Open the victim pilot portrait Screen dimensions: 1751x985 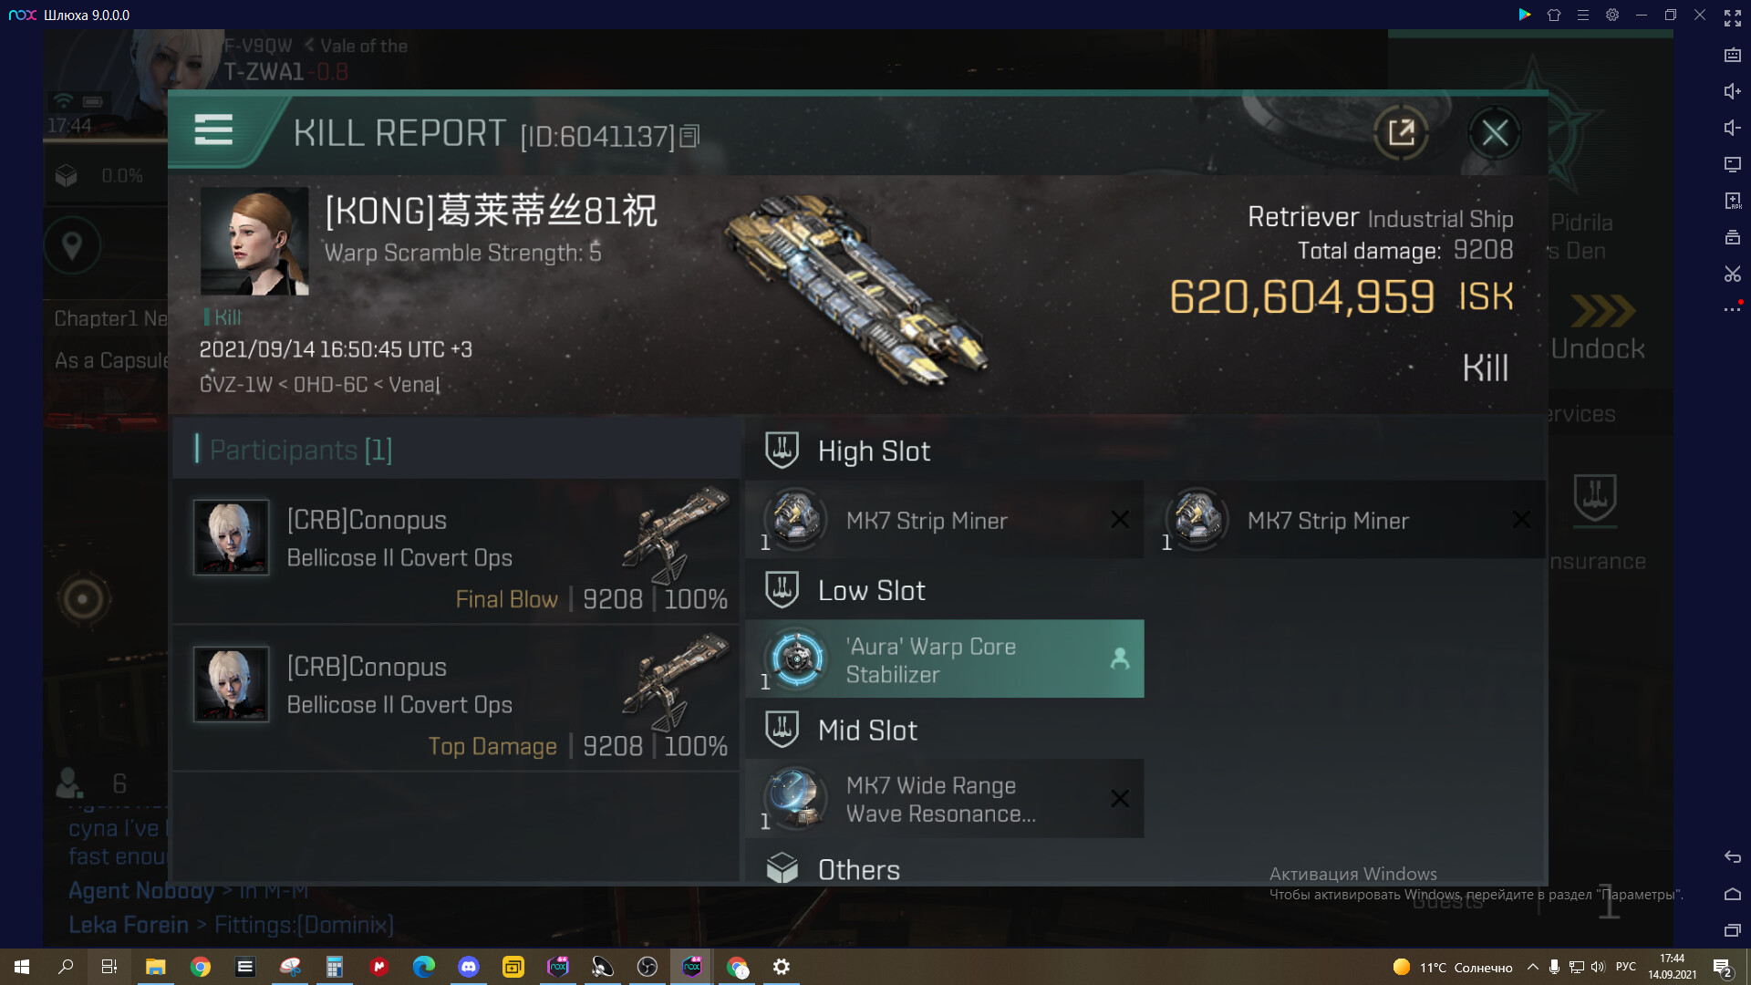tap(254, 242)
